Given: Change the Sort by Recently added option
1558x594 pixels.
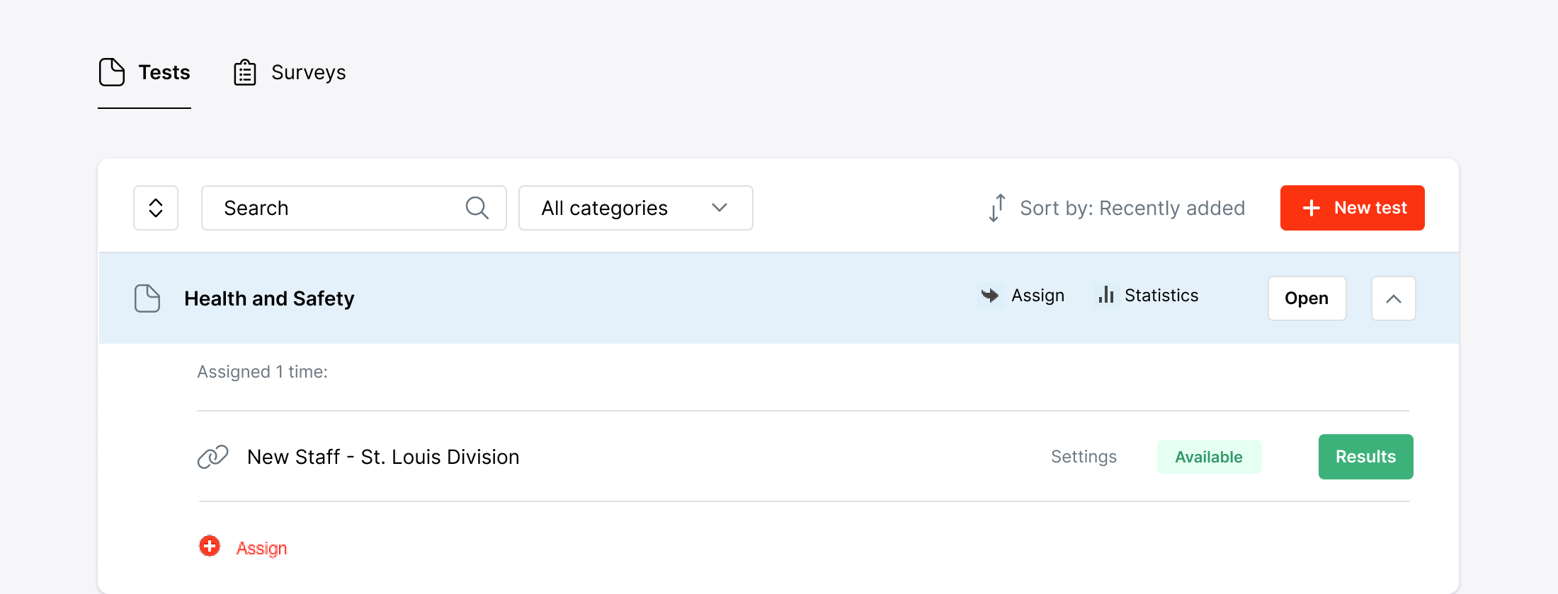Looking at the screenshot, I should [x=1132, y=208].
